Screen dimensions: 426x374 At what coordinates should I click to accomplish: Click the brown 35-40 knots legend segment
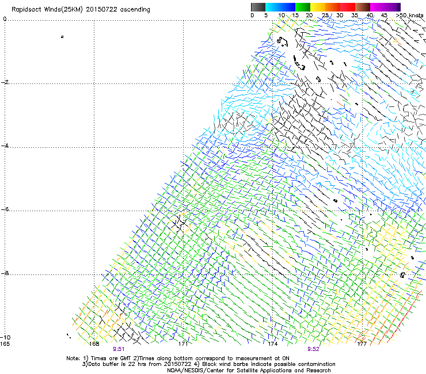click(x=363, y=7)
